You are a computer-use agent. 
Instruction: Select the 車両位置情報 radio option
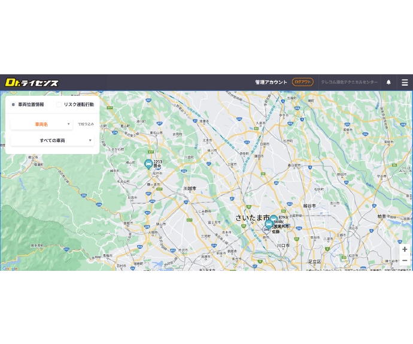[x=14, y=104]
